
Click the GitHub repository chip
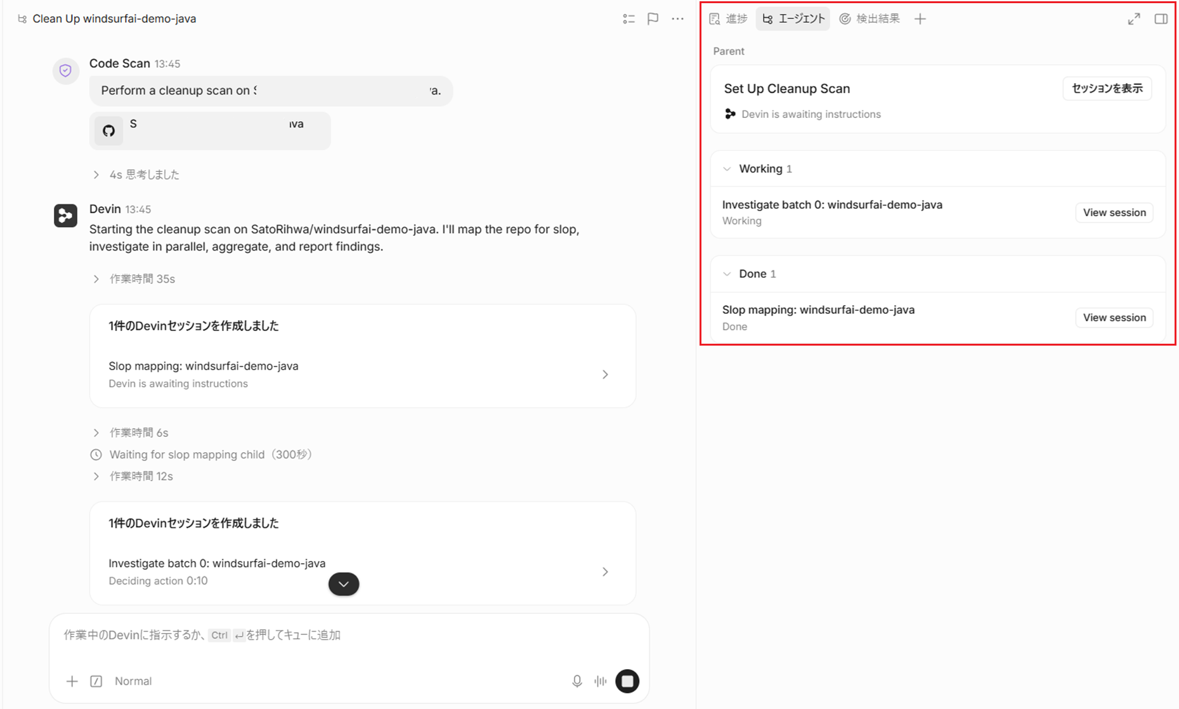pos(210,131)
